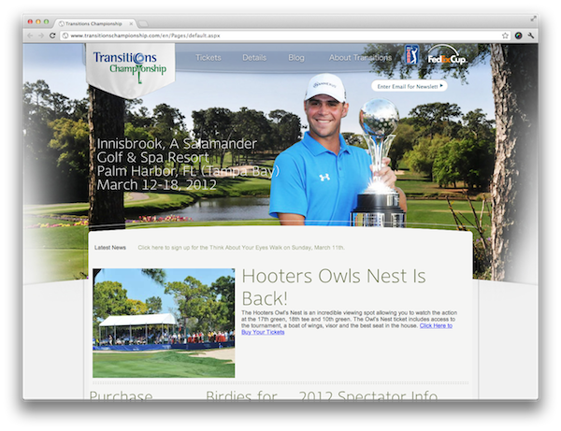Click the globe icon in address bar
Screen dimensions: 561x431
pyautogui.click(x=65, y=36)
